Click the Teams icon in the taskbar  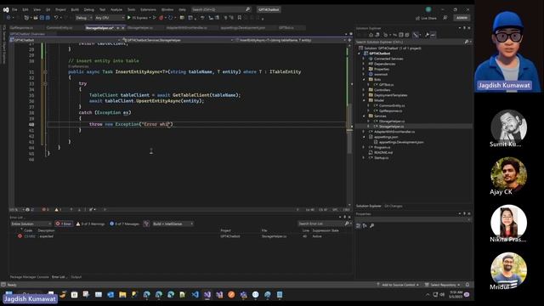(x=244, y=295)
